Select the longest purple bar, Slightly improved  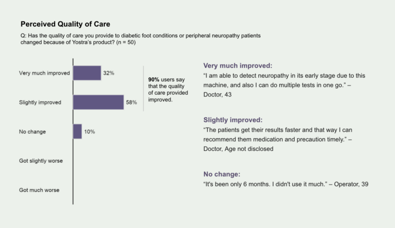point(99,102)
